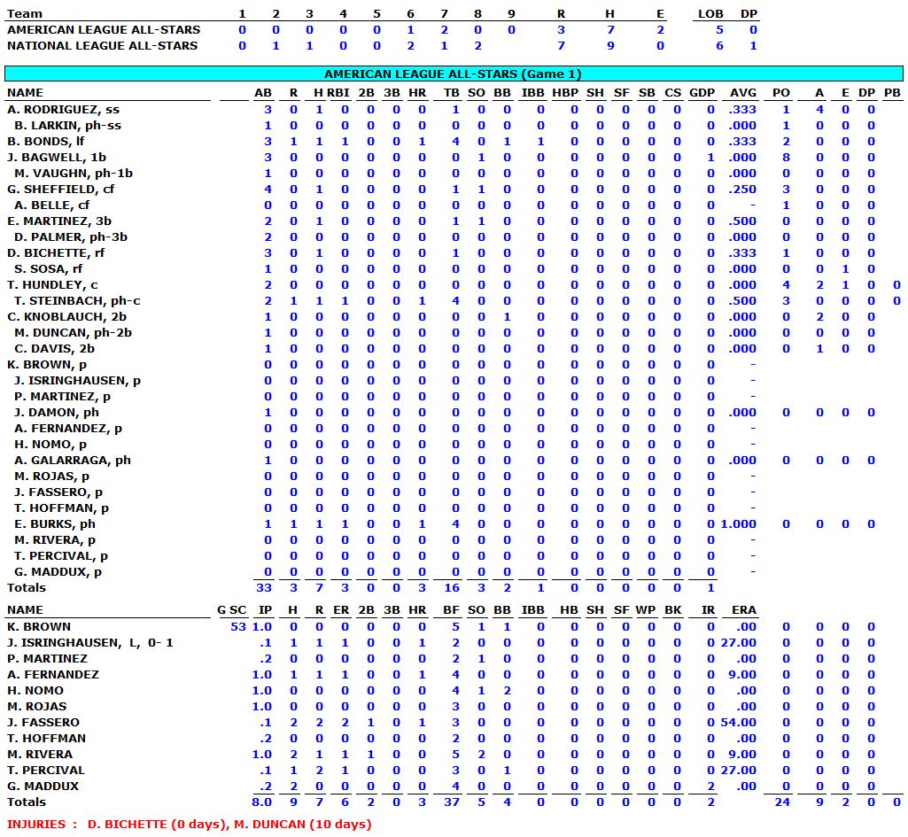Viewport: 908px width, 837px height.
Task: Click T. HOFFMAN in pitching table
Action: (46, 739)
